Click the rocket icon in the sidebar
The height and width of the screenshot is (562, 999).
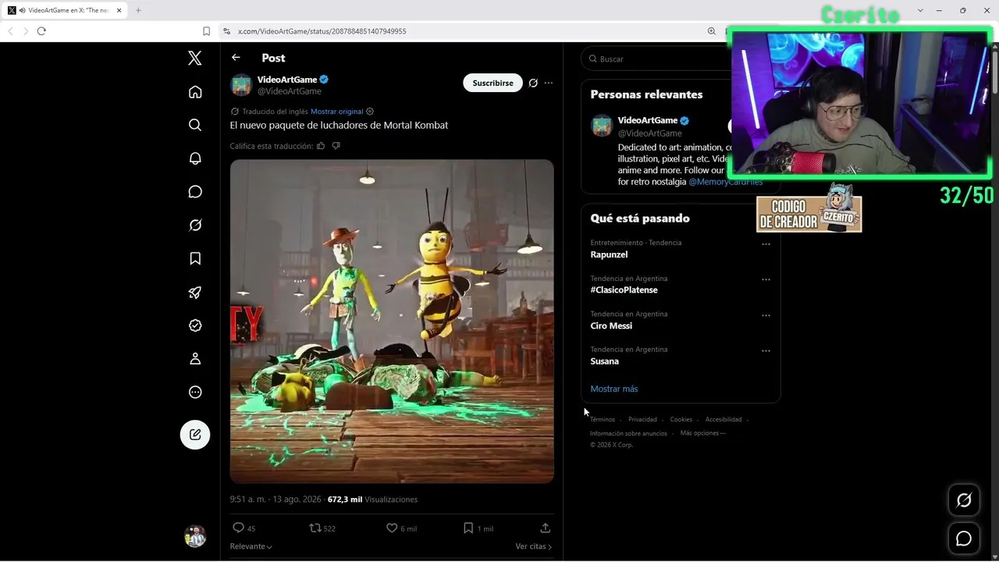195,293
